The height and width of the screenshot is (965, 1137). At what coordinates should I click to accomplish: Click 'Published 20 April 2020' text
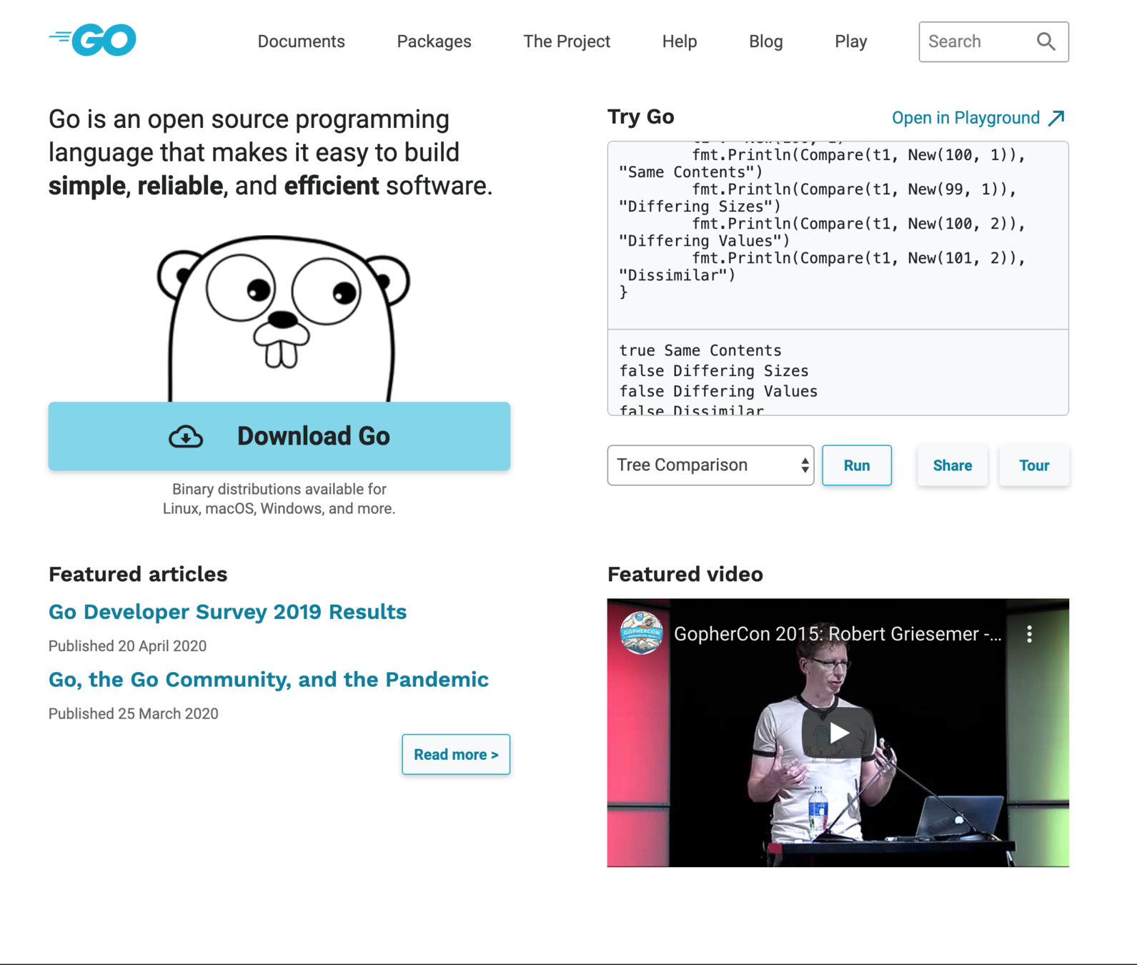127,646
